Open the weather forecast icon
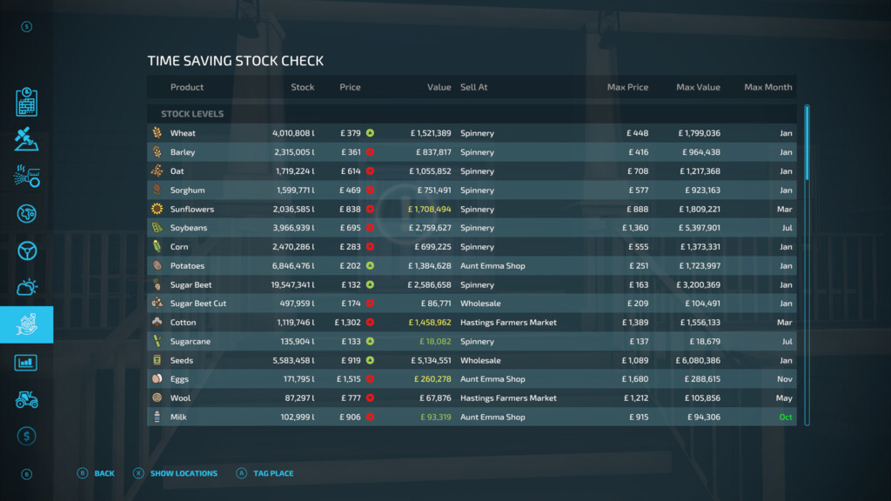Screen dimensions: 891x501 coord(27,288)
